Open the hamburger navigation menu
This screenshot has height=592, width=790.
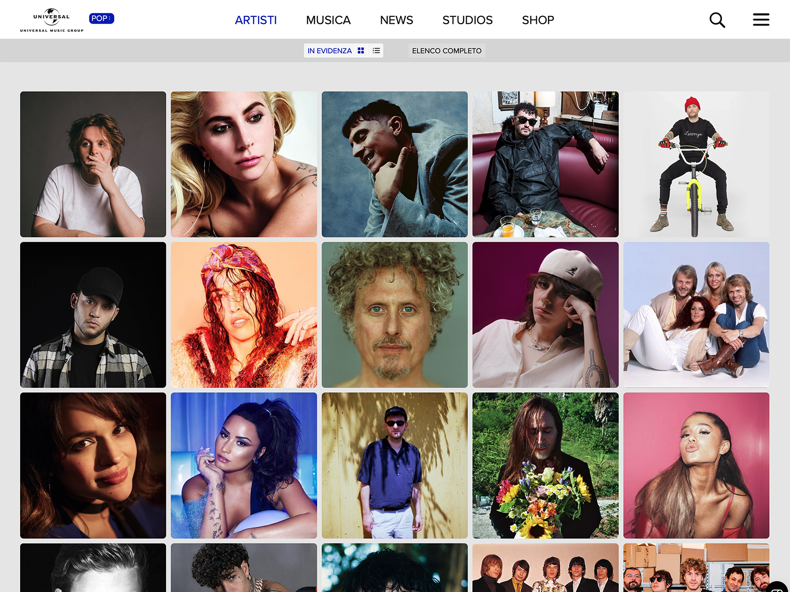click(761, 20)
